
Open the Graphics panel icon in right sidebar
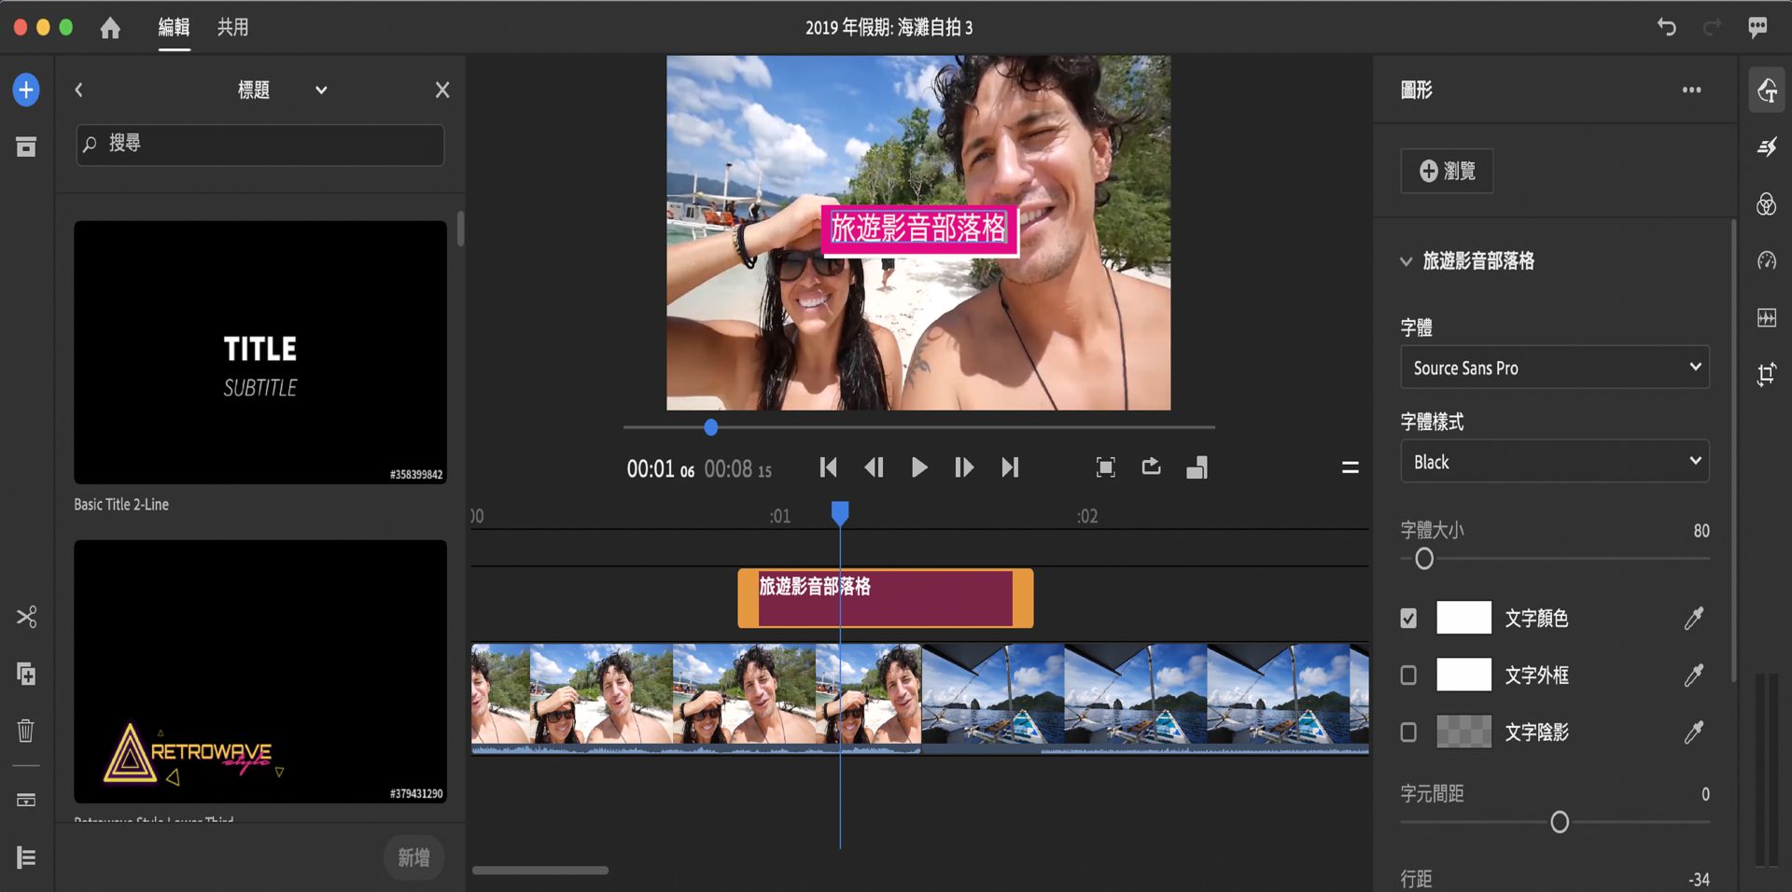[1767, 91]
